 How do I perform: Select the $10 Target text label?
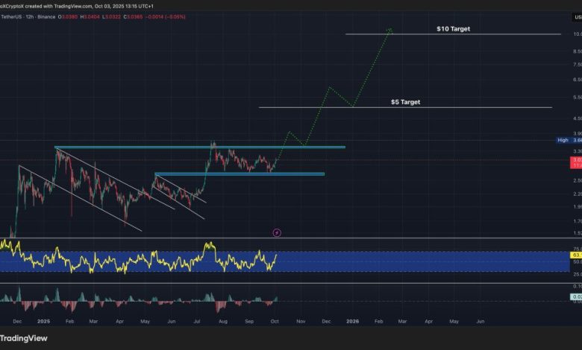pyautogui.click(x=453, y=29)
